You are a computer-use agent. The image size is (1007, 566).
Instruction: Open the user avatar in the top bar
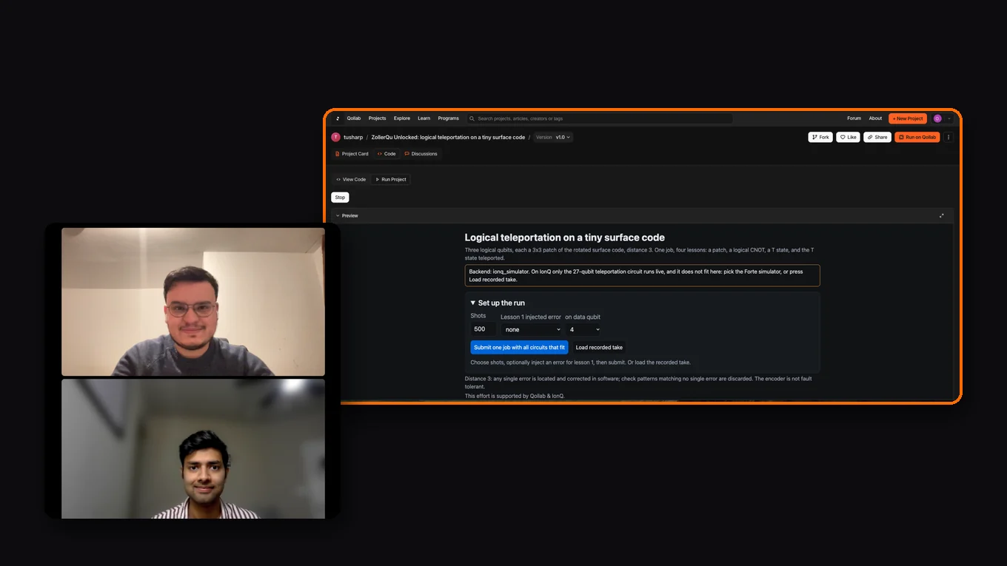tap(937, 118)
